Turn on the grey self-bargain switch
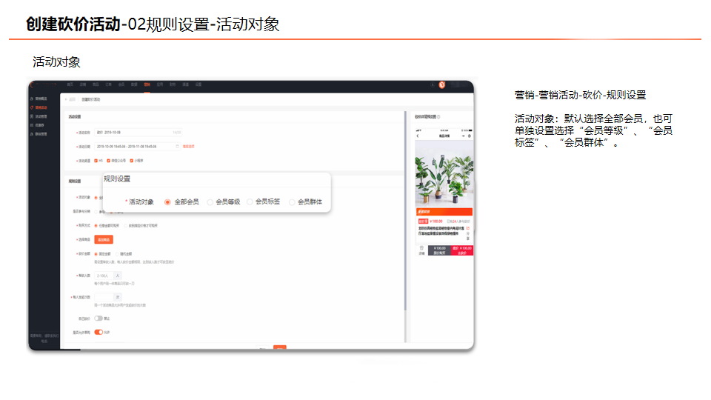Viewport: 711px width, 400px height. (99, 319)
